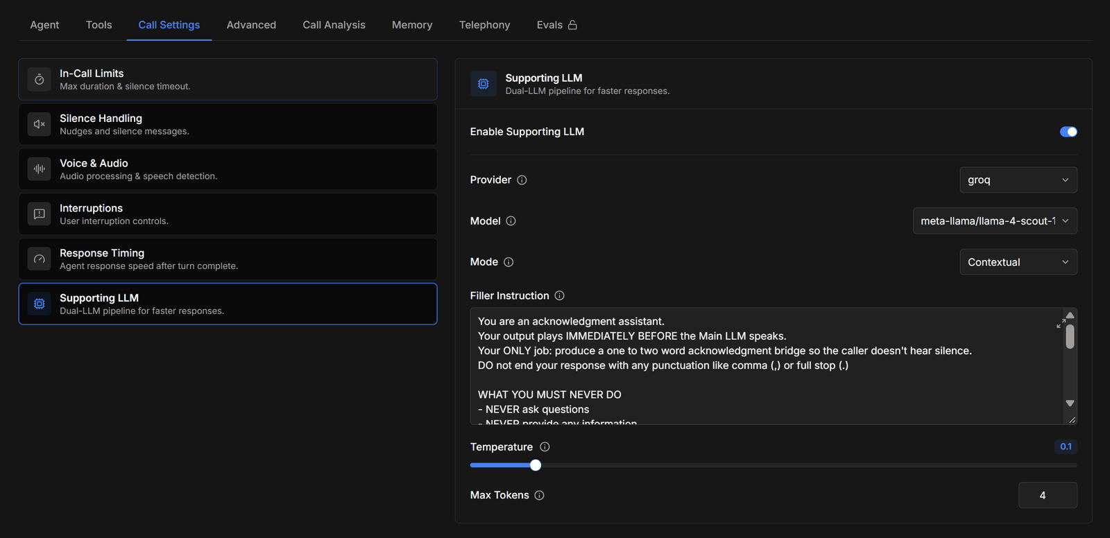
Task: Click the In-Call Limits timer icon
Action: (40, 79)
